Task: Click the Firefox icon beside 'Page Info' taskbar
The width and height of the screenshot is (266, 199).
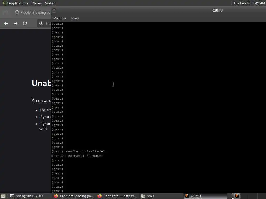Action: 99,196
